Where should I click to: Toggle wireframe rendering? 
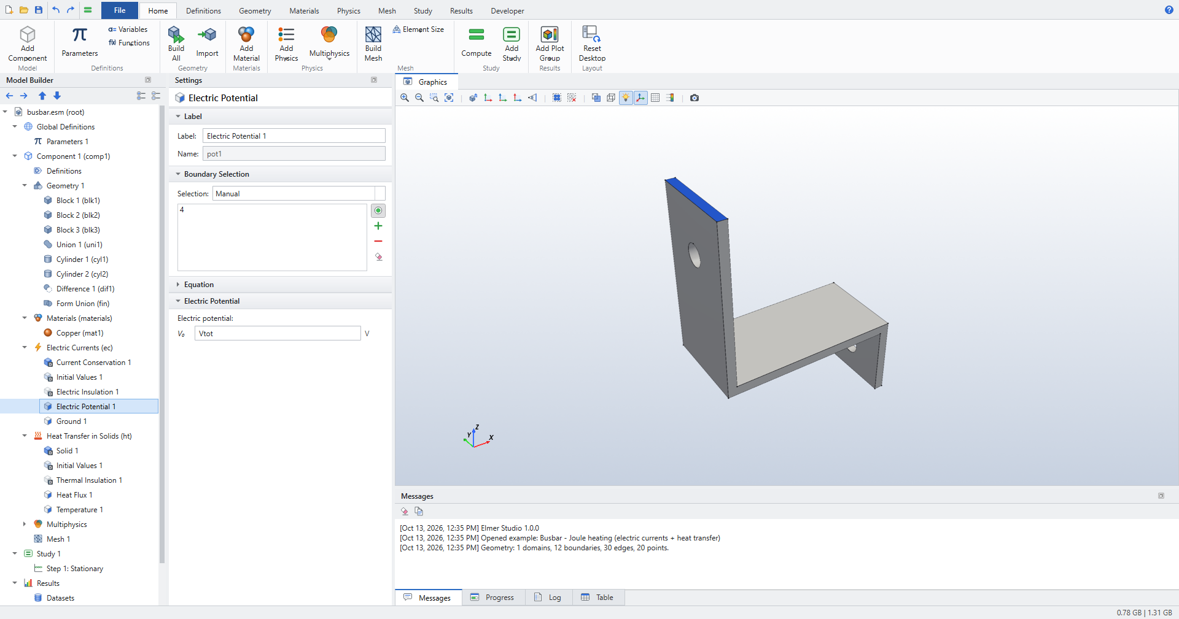click(611, 98)
